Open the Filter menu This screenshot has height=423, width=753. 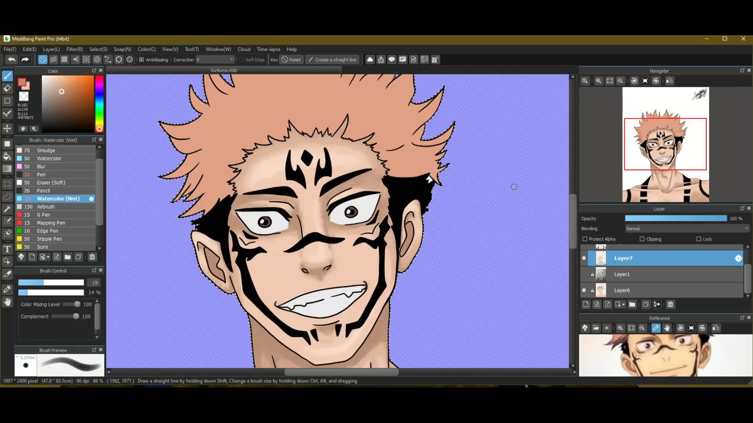coord(75,49)
